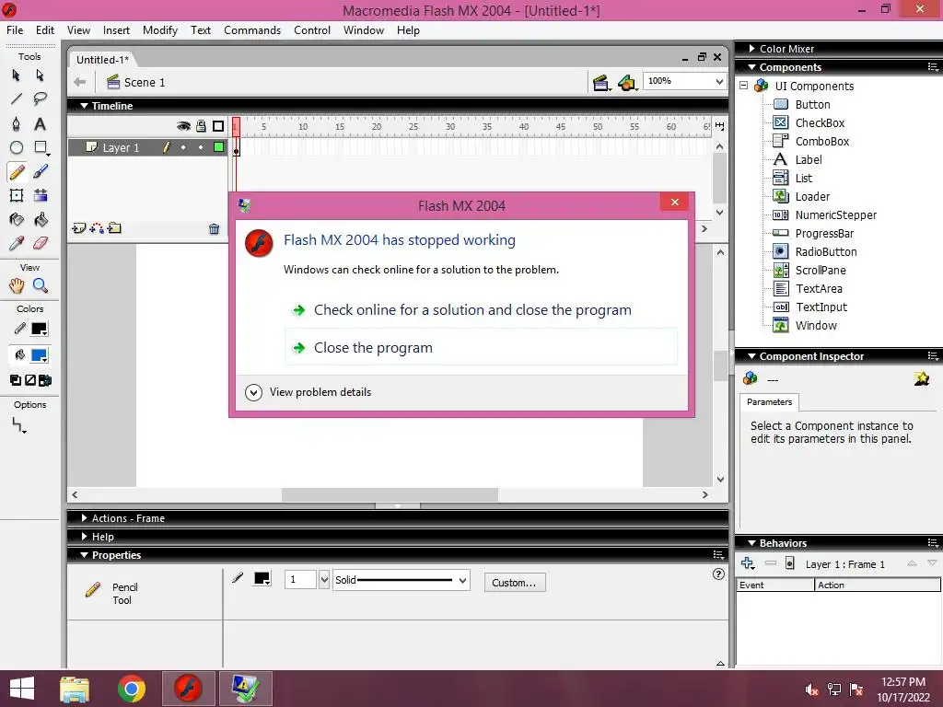Click the Add Motion Guide icon
This screenshot has height=707, width=943.
tap(96, 228)
